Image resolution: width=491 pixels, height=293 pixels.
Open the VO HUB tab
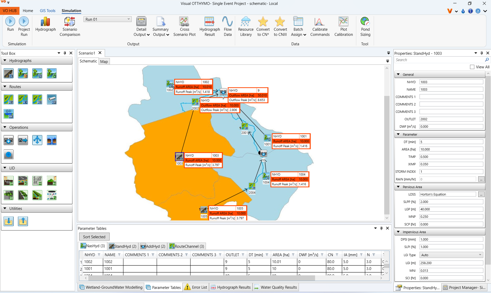point(9,11)
